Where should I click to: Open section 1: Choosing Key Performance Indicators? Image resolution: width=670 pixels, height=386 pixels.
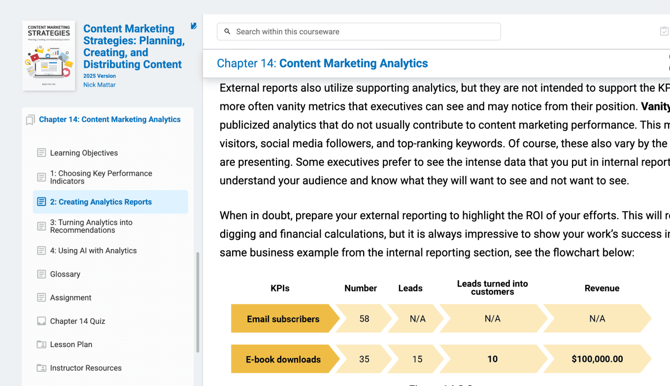pos(101,177)
